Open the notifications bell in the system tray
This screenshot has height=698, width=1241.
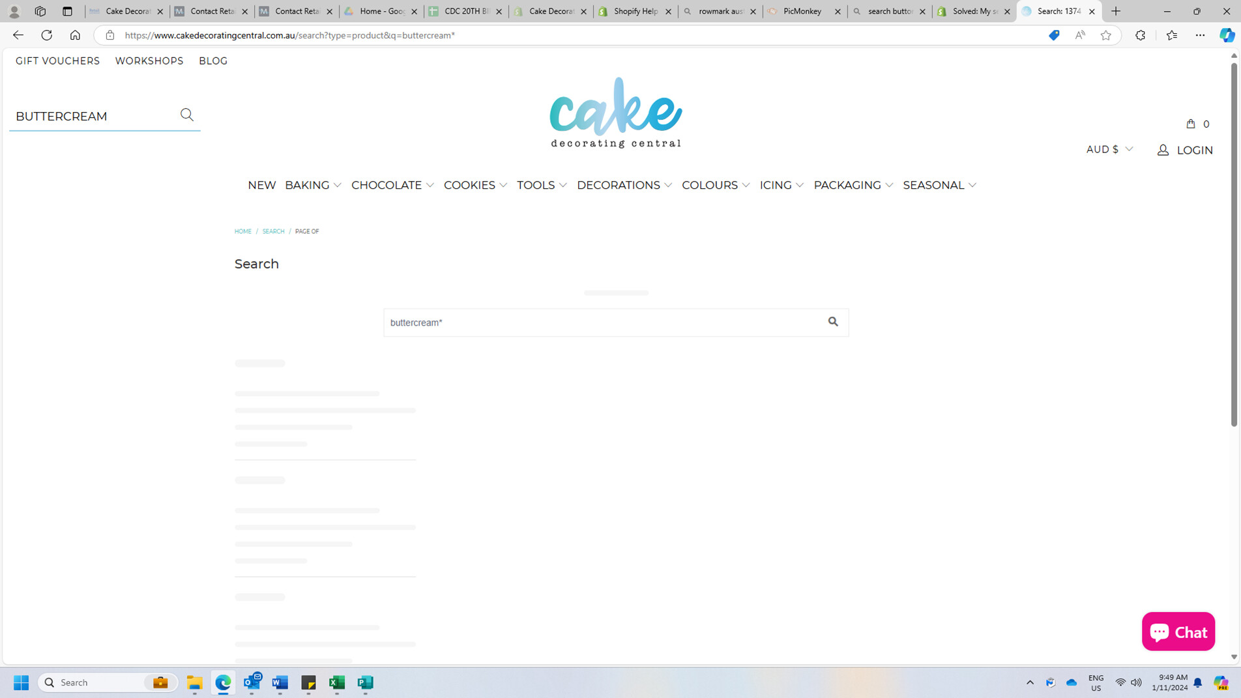coord(1198,682)
